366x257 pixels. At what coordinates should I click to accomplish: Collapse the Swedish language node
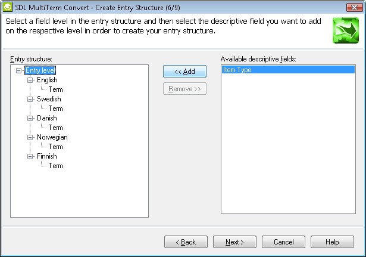pos(30,99)
